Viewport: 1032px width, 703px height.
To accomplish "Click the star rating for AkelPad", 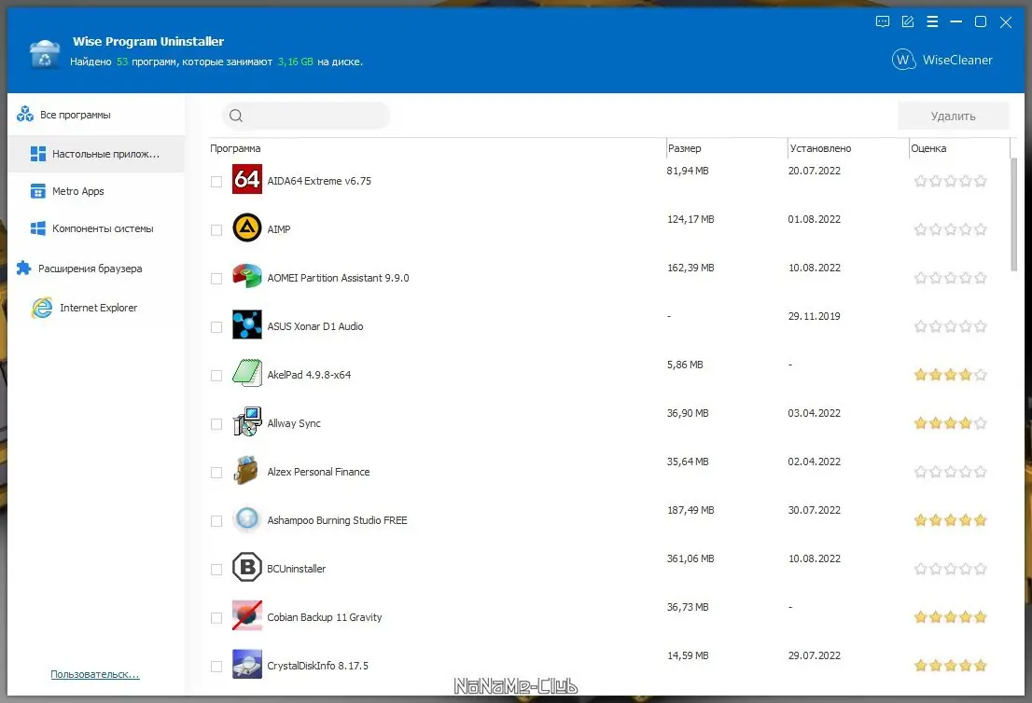I will pyautogui.click(x=951, y=375).
